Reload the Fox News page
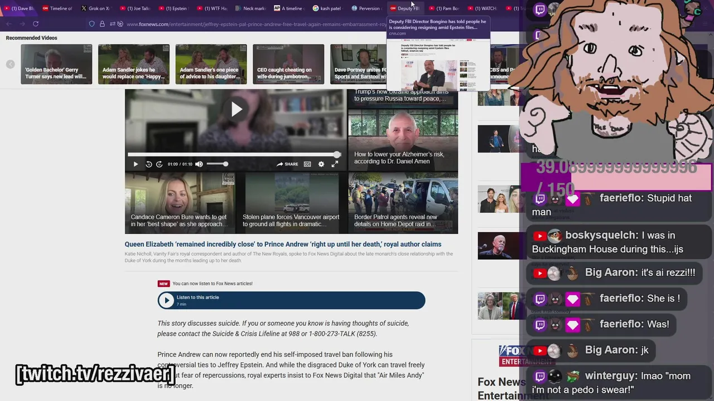The height and width of the screenshot is (401, 714). coord(36,24)
